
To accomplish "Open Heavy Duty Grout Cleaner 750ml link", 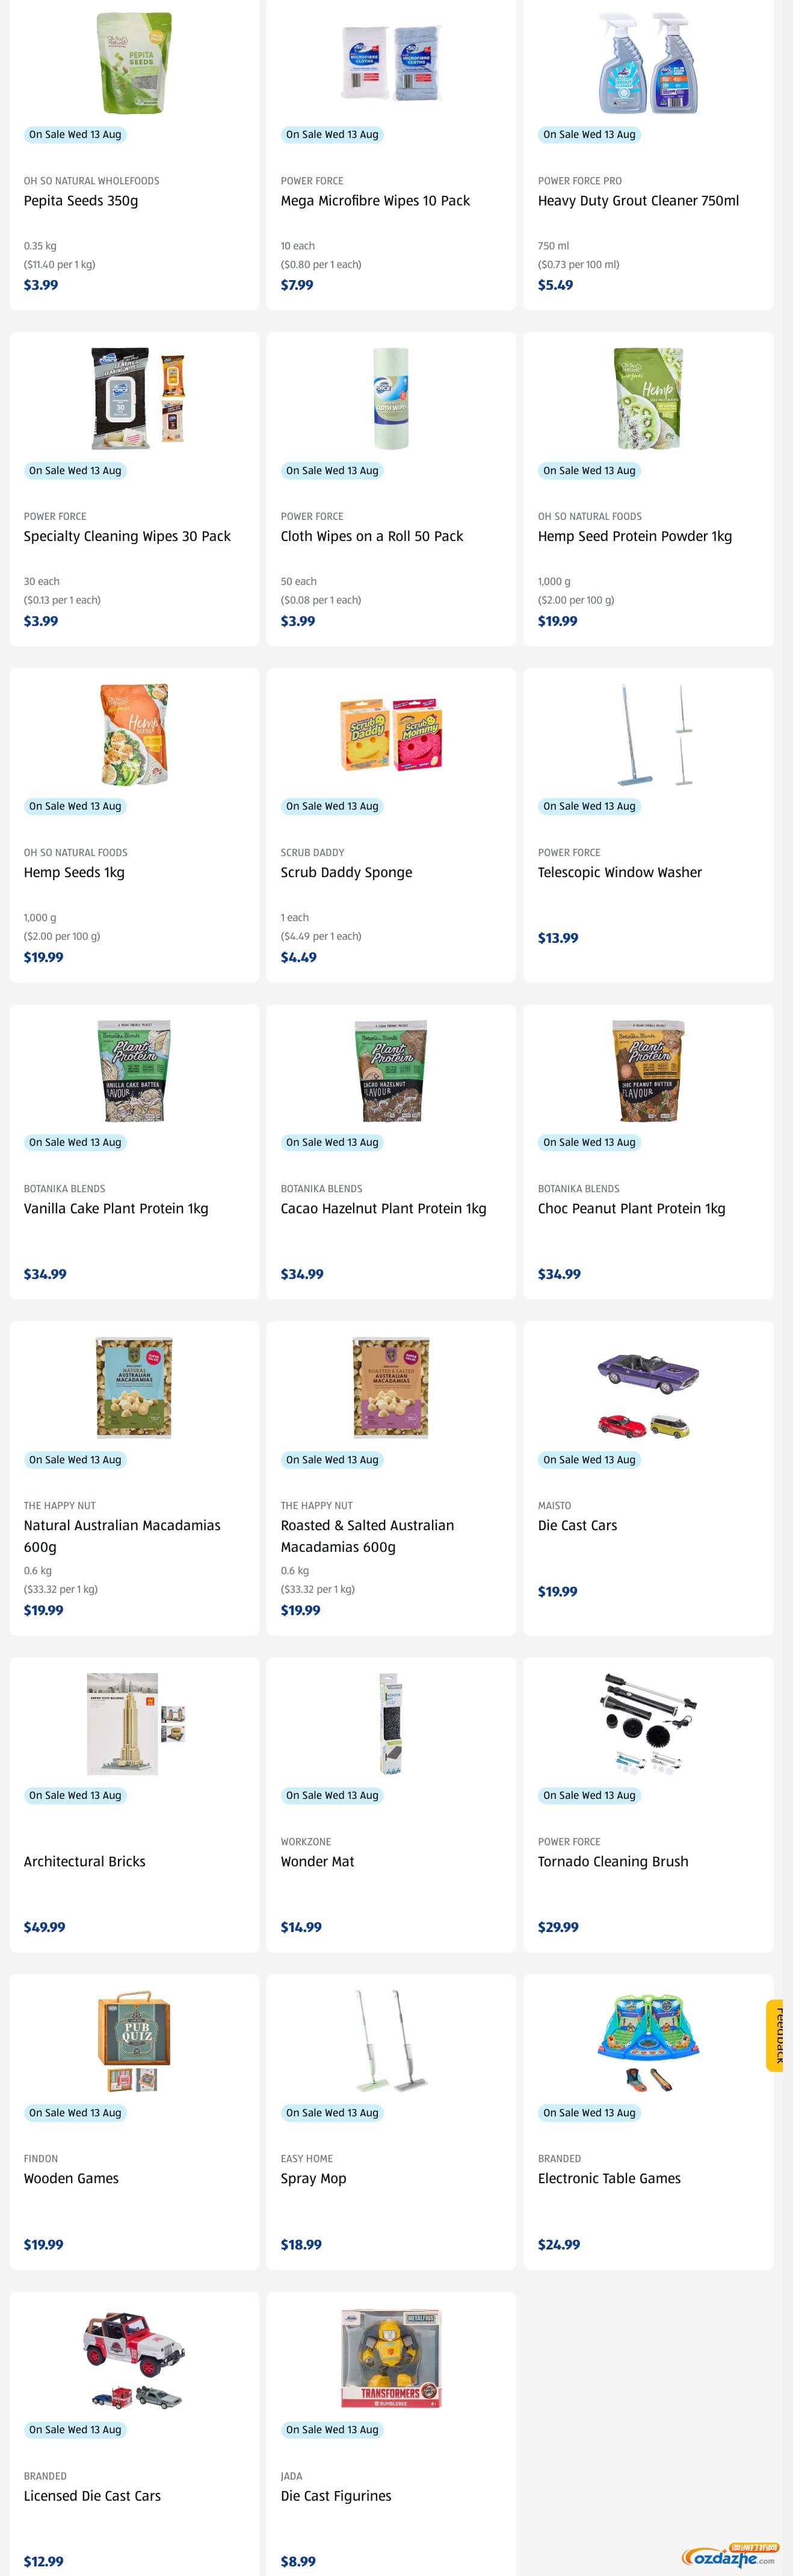I will [638, 200].
